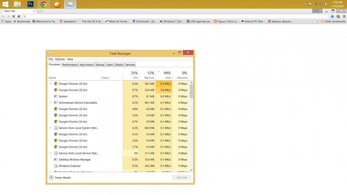Image resolution: width=347 pixels, height=195 pixels.
Task: Expand Antimalware Service Executable row
Action: 50,103
